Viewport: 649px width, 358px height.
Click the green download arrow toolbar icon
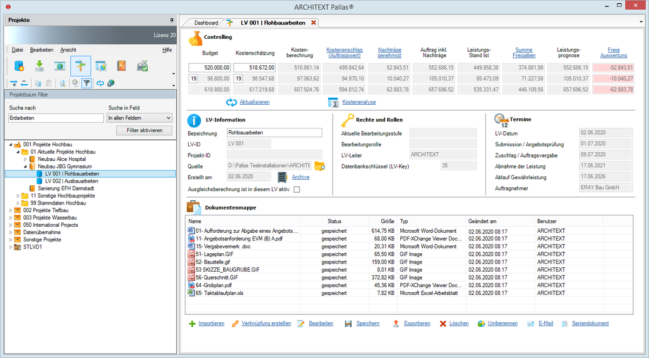pos(39,66)
